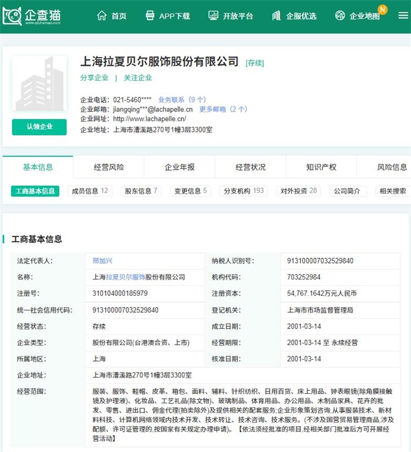411x452 pixels.
Task: Click the [存续] status label
Action: [x=255, y=63]
